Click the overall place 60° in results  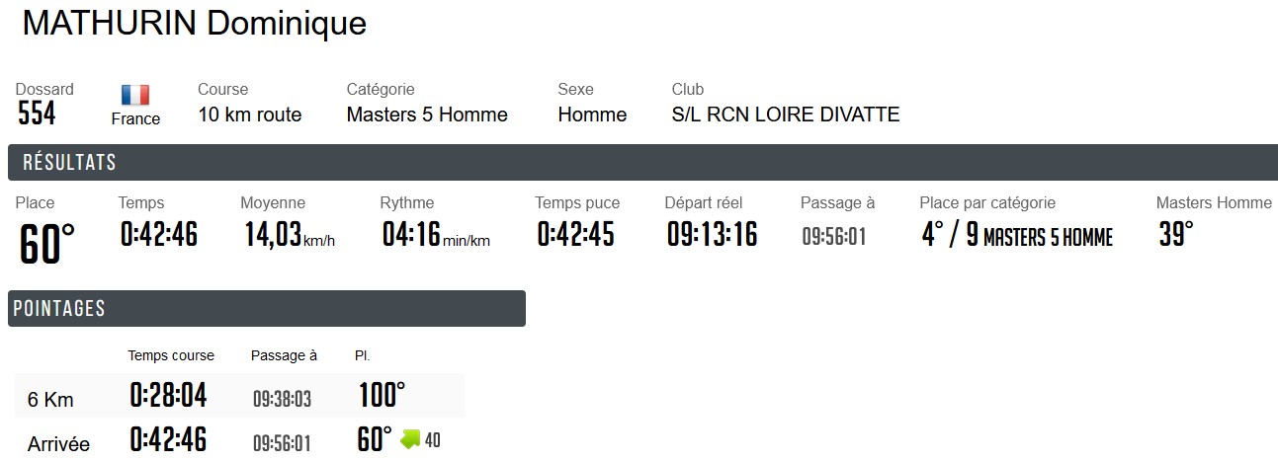click(x=46, y=244)
